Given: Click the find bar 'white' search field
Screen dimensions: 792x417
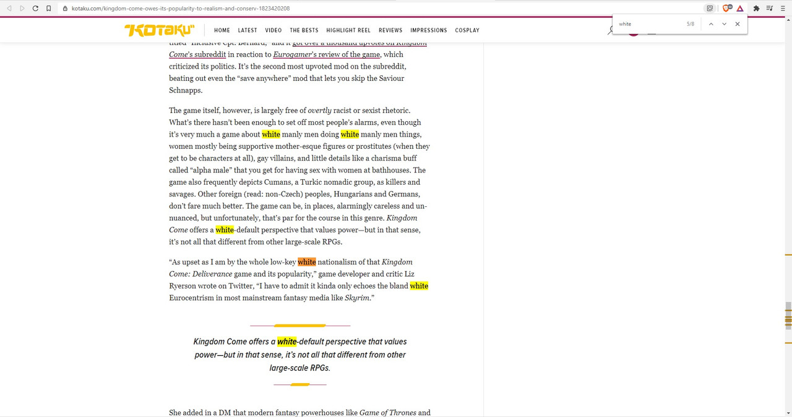Looking at the screenshot, I should click(648, 24).
